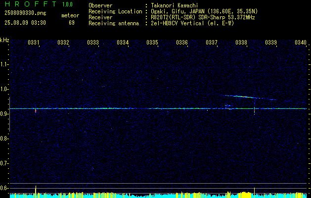Click the 0339 time marker
Image resolution: width=311 pixels, height=198 pixels.
(271, 42)
